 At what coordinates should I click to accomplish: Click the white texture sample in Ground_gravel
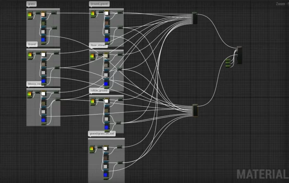107,14
